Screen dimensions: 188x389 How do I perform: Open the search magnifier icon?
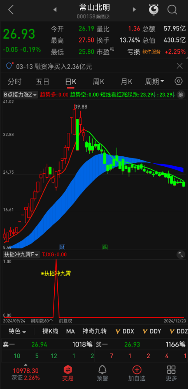172,10
